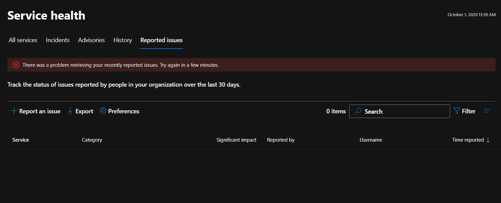This screenshot has width=501, height=203.
Task: Open the group-by list options icon
Action: pos(487,111)
